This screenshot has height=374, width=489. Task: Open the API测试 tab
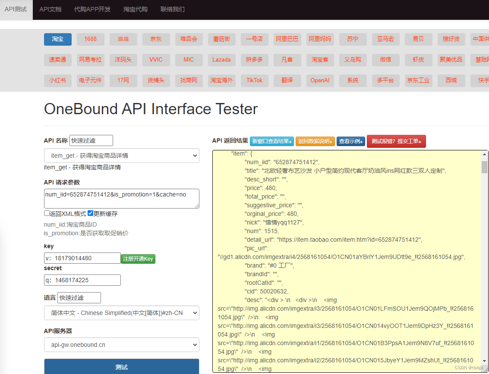[x=16, y=9]
